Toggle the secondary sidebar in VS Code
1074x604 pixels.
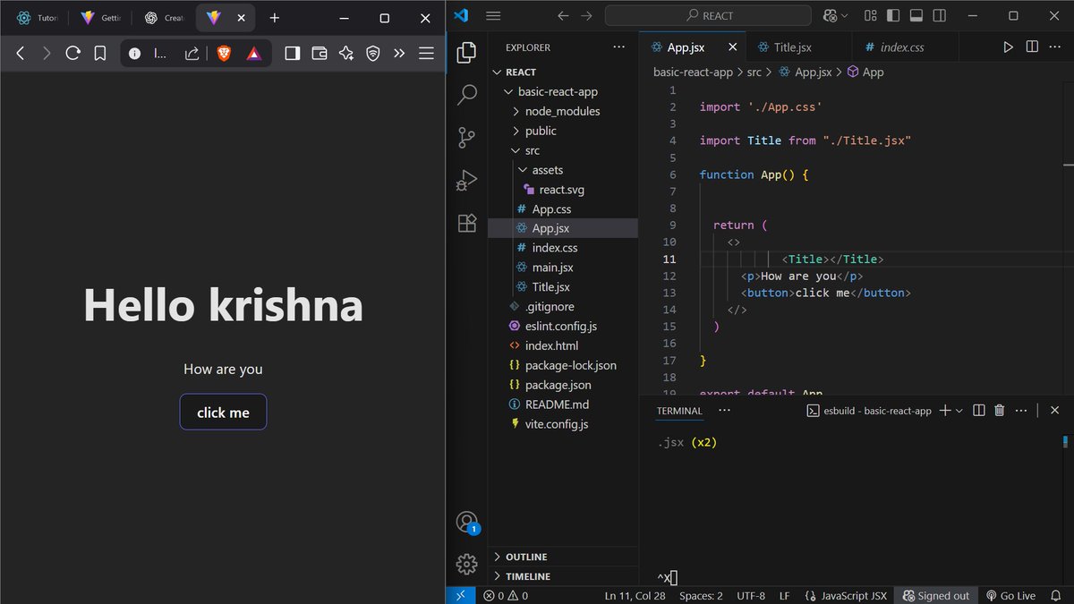coord(938,16)
